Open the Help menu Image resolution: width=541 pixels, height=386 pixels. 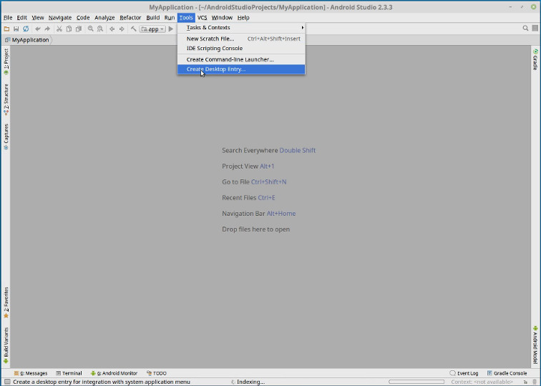(x=243, y=18)
